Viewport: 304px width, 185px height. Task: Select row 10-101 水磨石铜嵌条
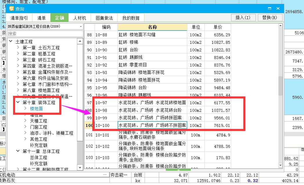pos(158,135)
